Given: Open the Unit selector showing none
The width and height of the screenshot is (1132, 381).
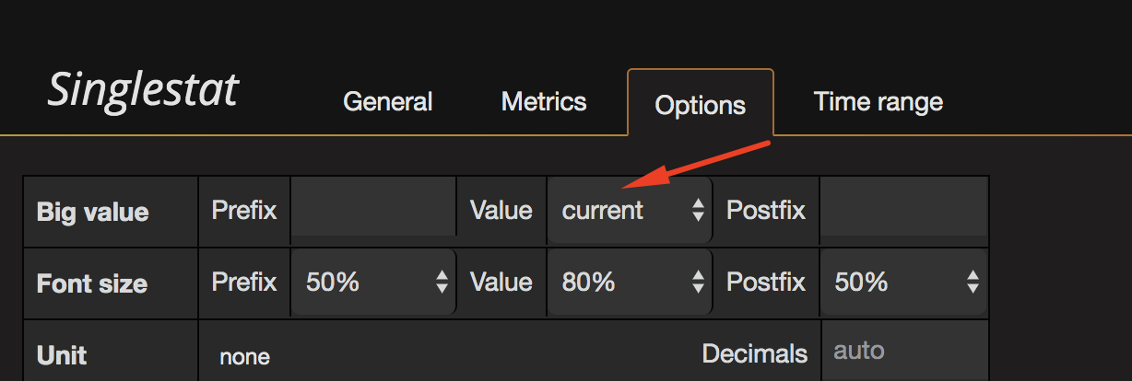Looking at the screenshot, I should [x=245, y=355].
